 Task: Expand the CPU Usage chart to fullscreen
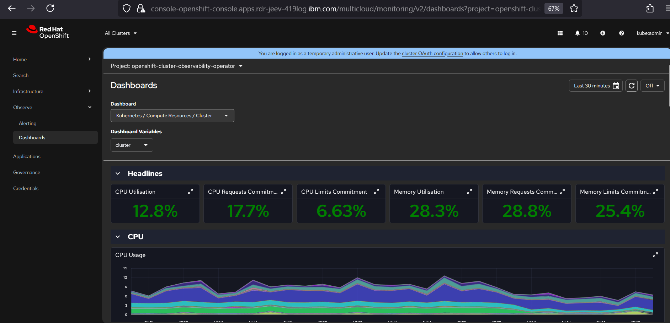(655, 255)
